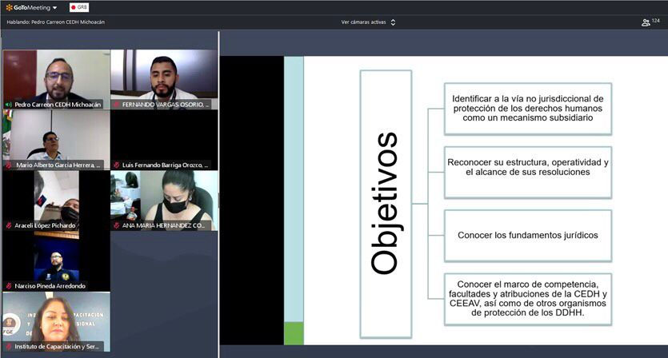The width and height of the screenshot is (668, 358).
Task: Click 'Conocer los fundamentos jurídicos' slide box
Action: pyautogui.click(x=528, y=236)
